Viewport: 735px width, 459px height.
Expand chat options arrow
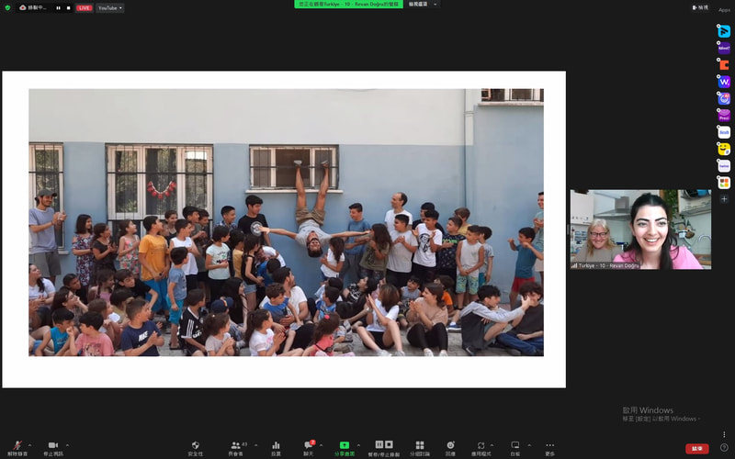point(321,445)
